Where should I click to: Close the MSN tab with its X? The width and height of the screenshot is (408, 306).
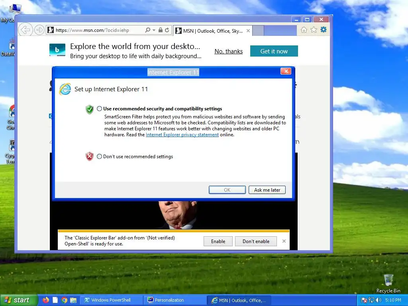pyautogui.click(x=248, y=31)
